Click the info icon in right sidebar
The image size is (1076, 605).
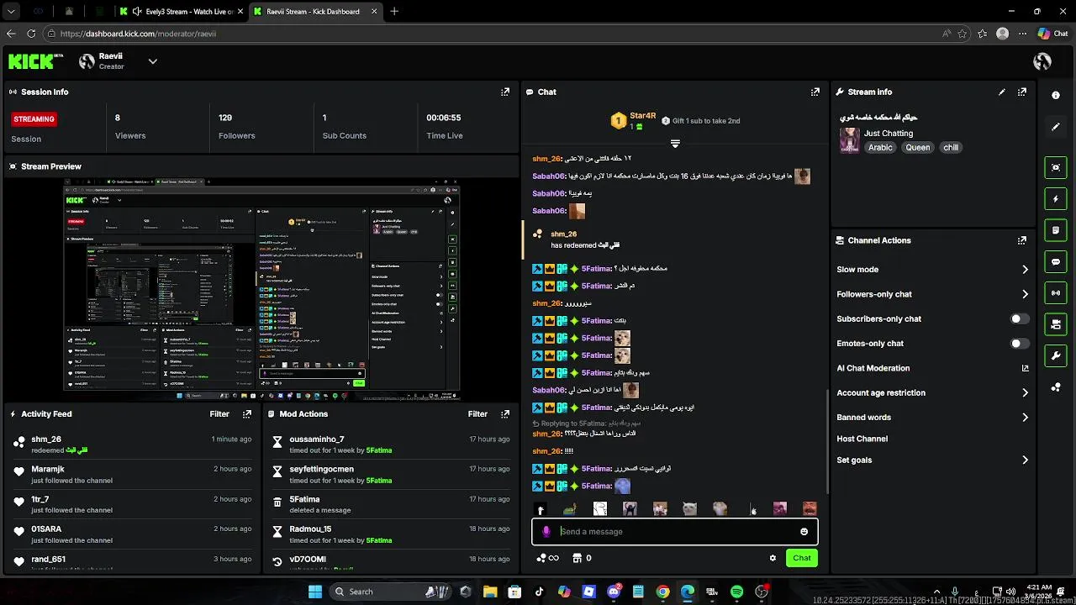coord(1056,95)
